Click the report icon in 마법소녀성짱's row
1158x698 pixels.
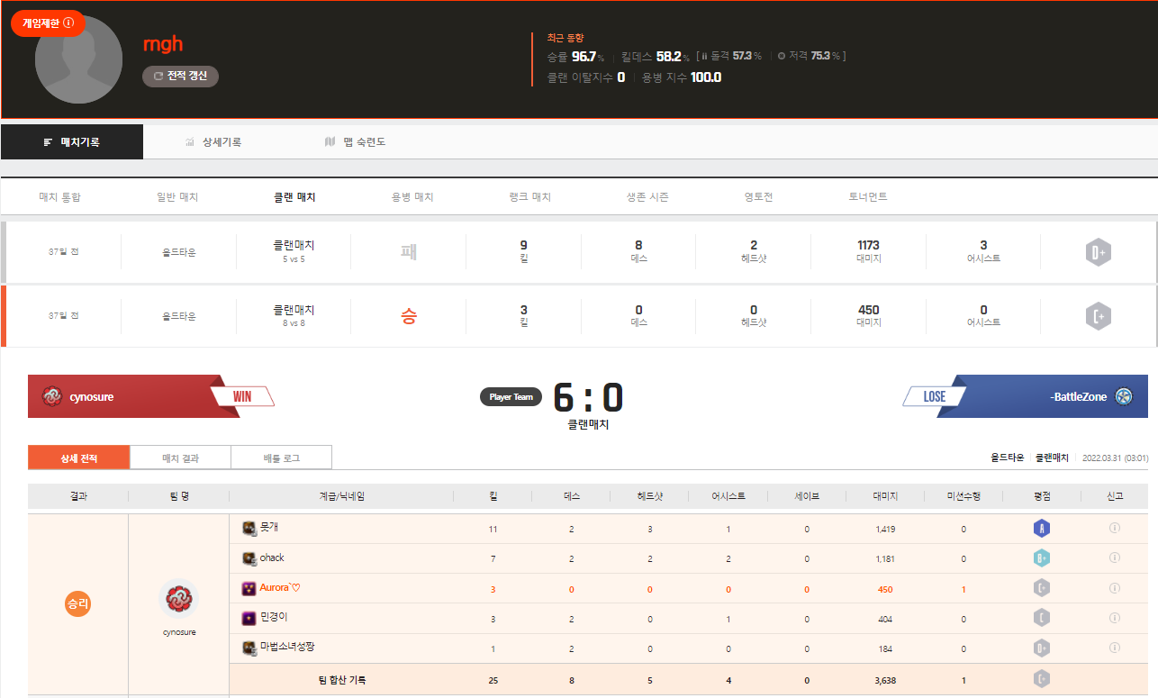click(1114, 648)
